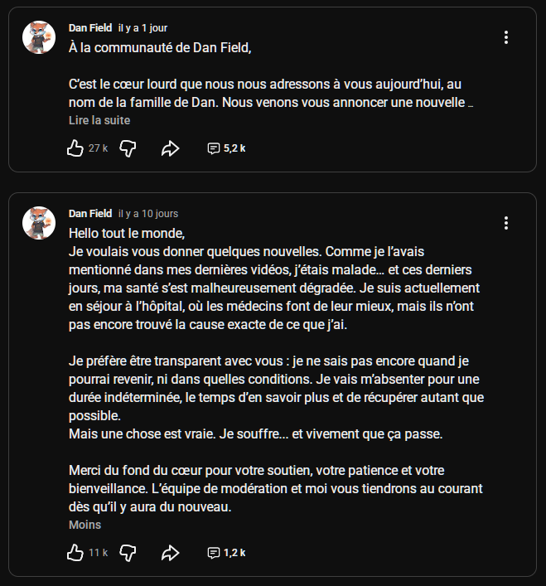This screenshot has height=586, width=546.
Task: Collapse the long post with "Moins"
Action: point(85,525)
